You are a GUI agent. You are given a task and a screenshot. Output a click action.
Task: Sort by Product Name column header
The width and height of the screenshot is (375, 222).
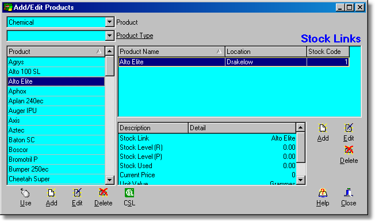(x=171, y=52)
